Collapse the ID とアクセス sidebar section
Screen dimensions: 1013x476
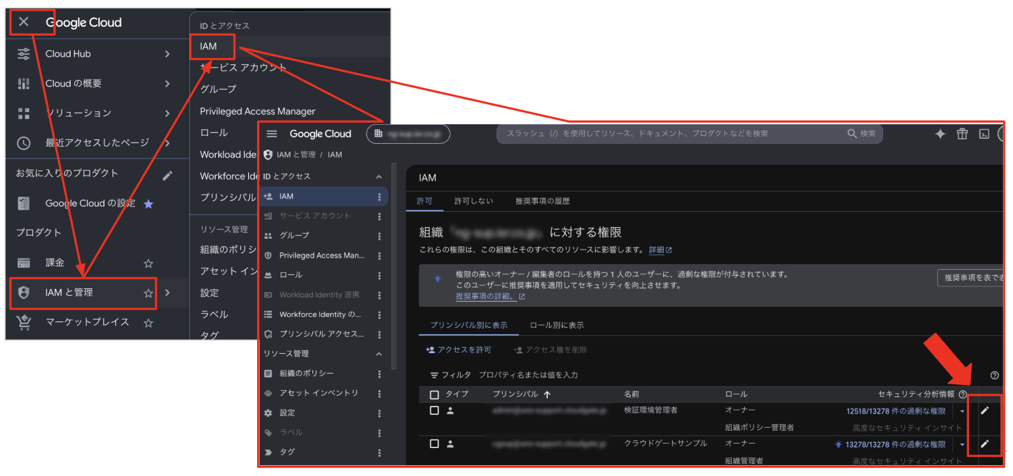point(379,177)
